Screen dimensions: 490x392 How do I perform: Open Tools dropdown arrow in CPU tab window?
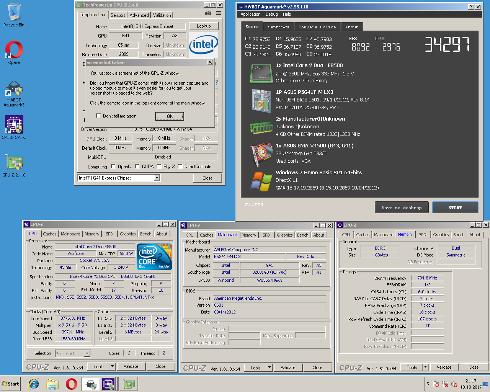tap(113, 366)
